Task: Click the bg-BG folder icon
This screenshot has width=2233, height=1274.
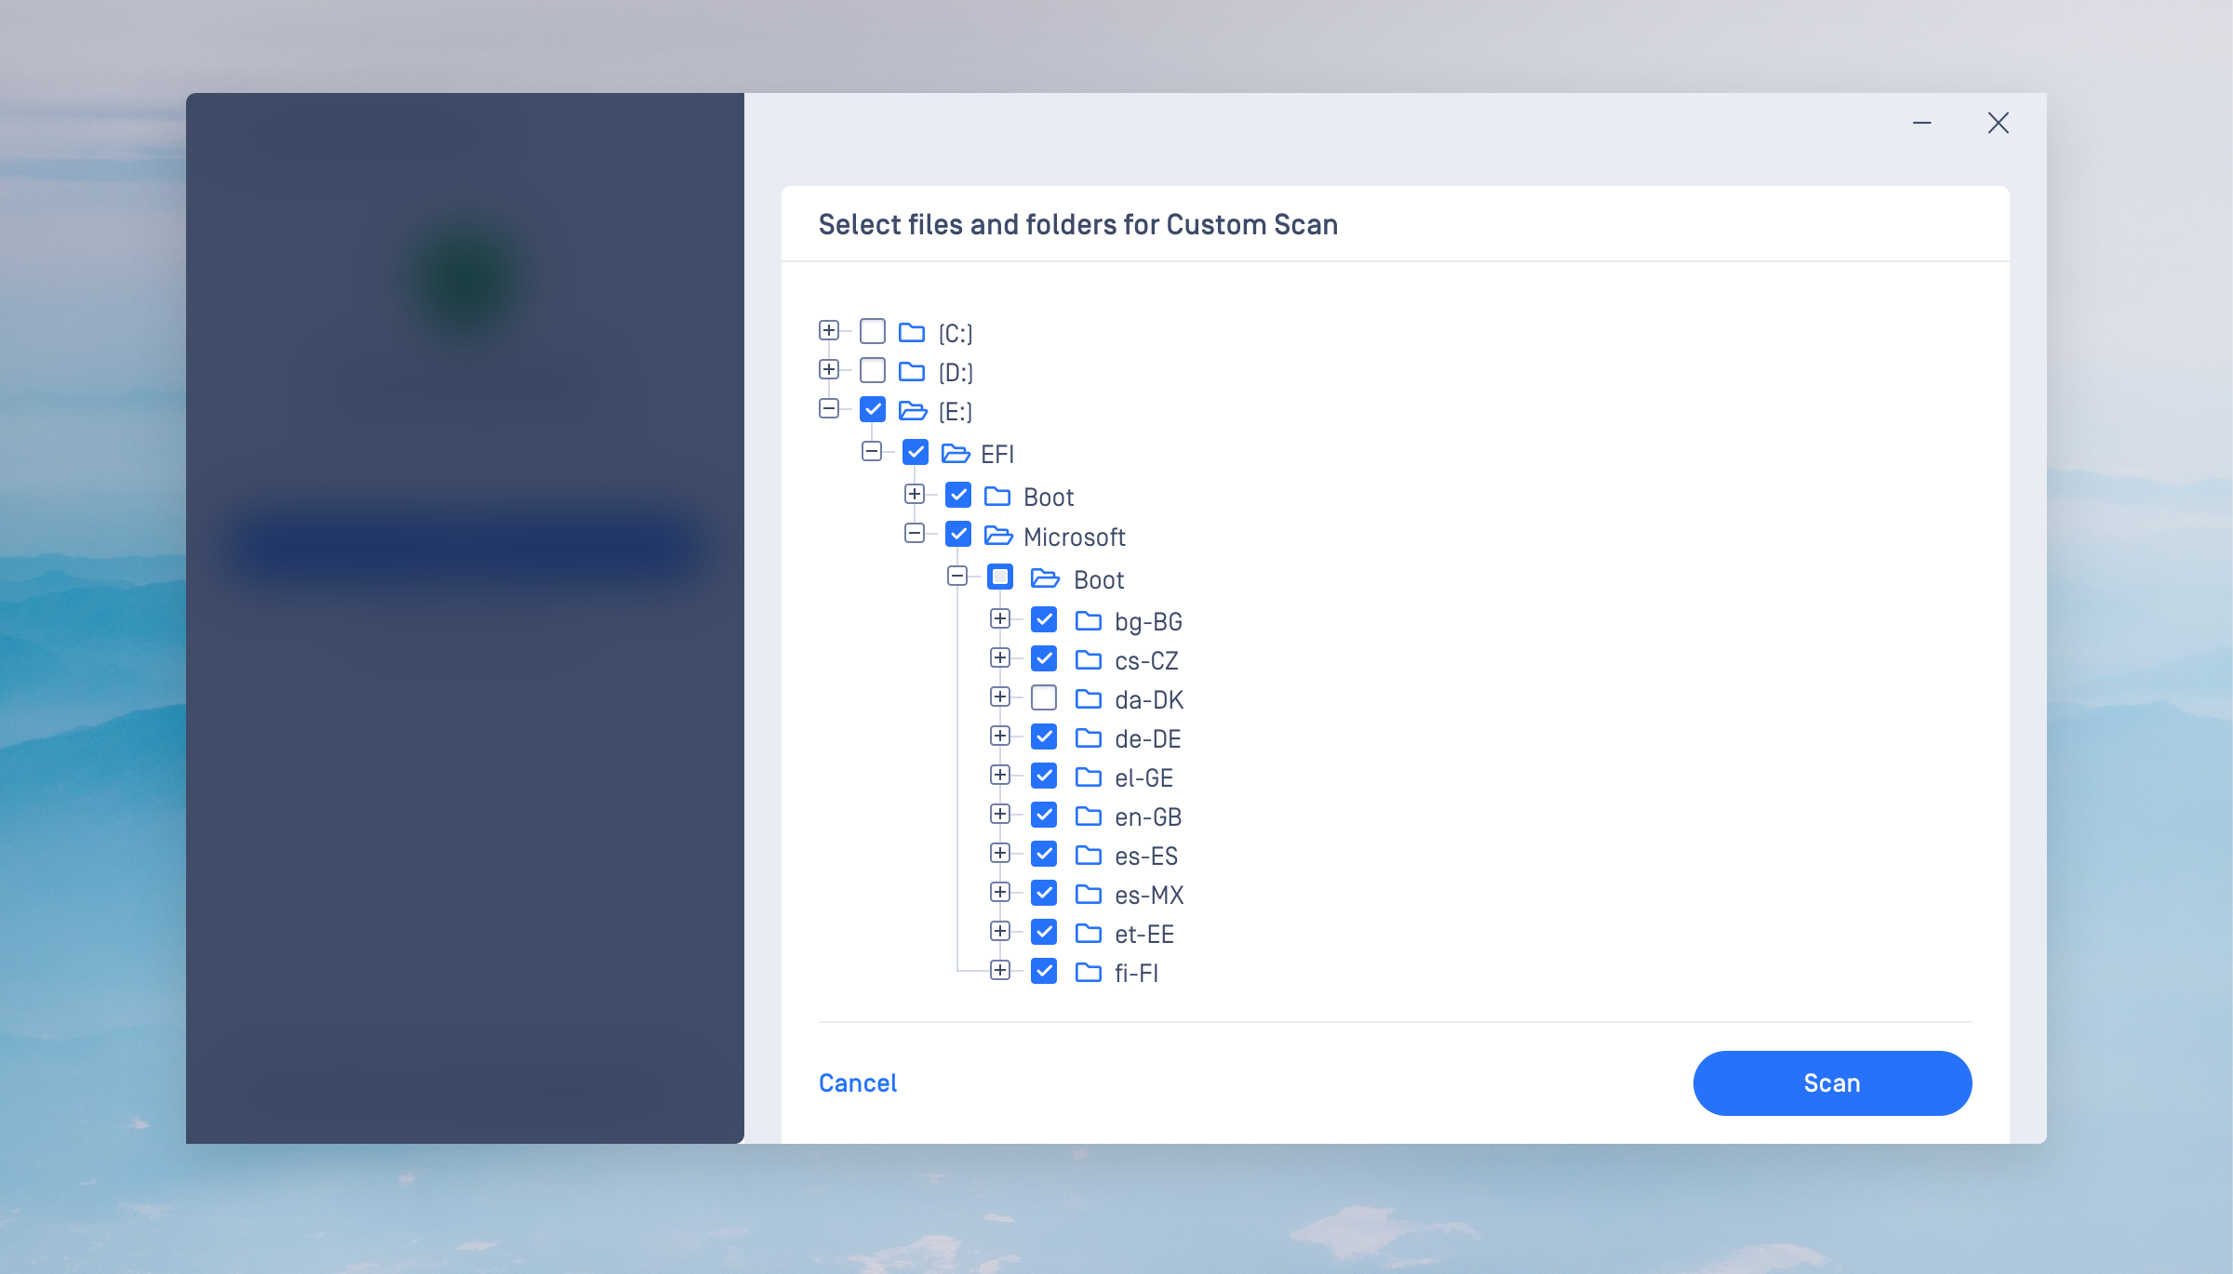Action: [x=1088, y=620]
